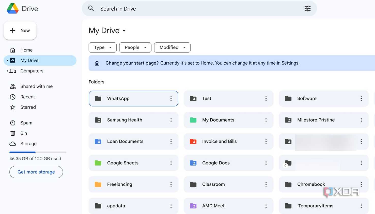Open more actions for Invoice and Bills
375x214 pixels.
click(x=266, y=141)
